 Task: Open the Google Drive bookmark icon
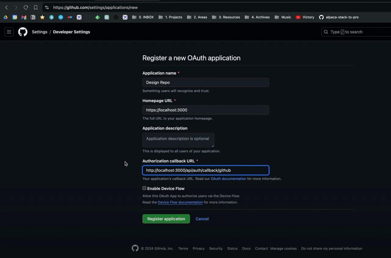(x=5, y=17)
